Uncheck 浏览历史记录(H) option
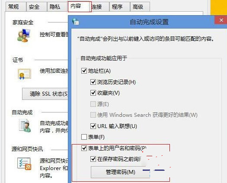This screenshot has width=227, height=183. click(93, 82)
